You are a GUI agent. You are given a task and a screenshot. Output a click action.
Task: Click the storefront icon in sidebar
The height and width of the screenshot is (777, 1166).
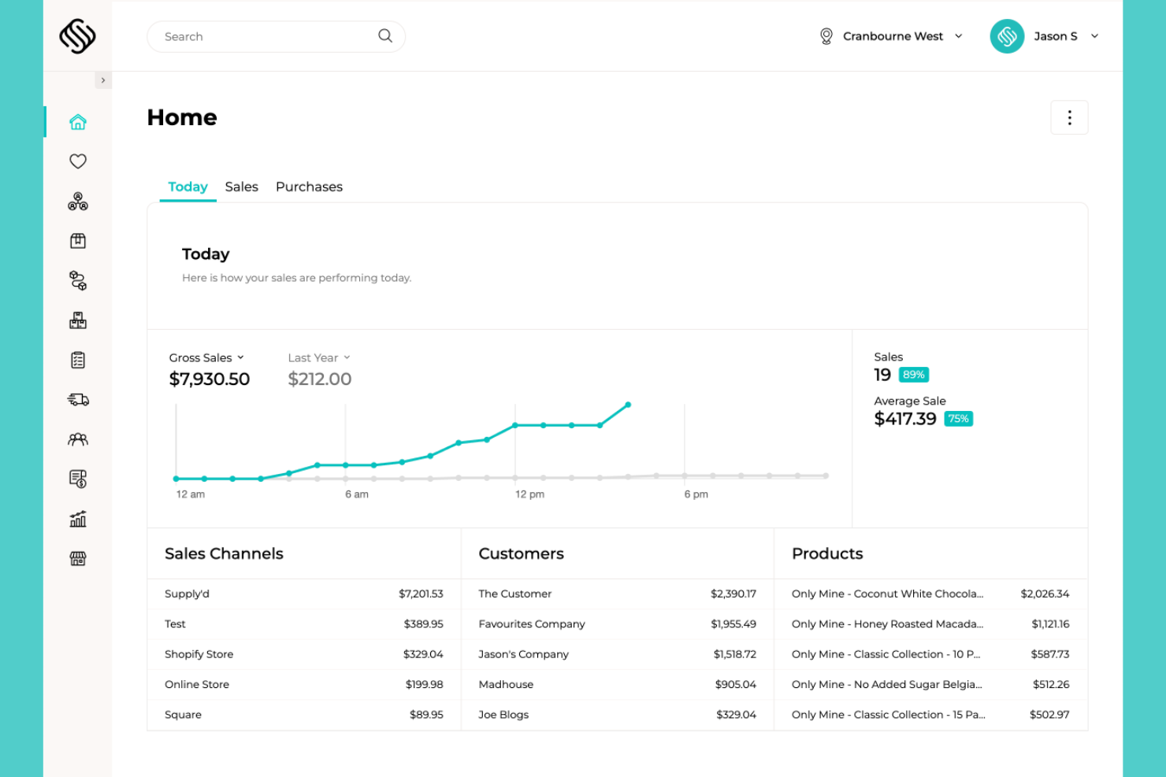click(77, 558)
